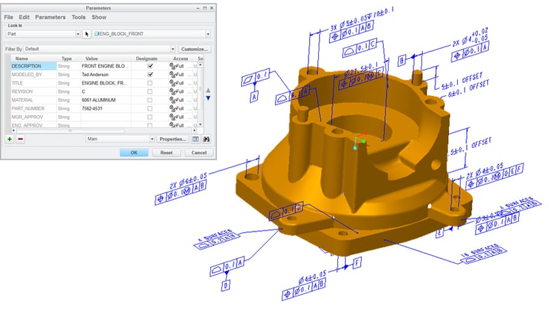Uncheck Designate for MODELED_BY parameter

(x=150, y=75)
